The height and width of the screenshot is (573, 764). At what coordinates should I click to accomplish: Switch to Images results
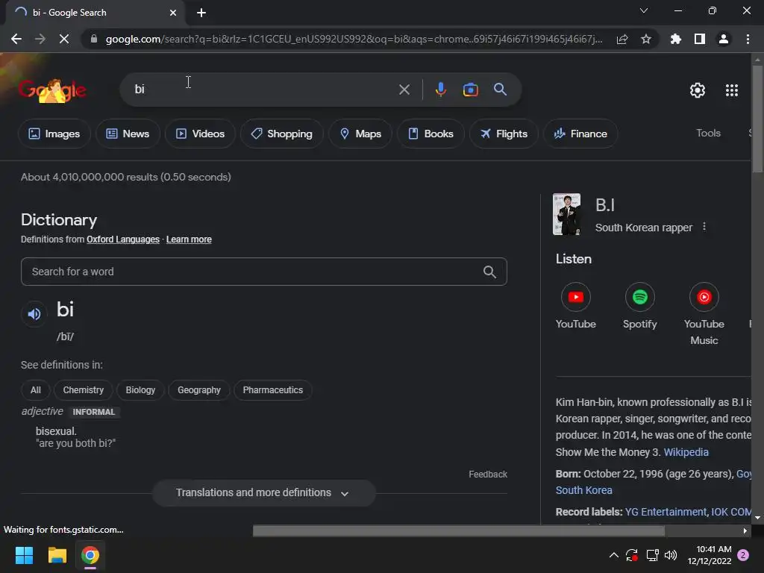click(54, 134)
